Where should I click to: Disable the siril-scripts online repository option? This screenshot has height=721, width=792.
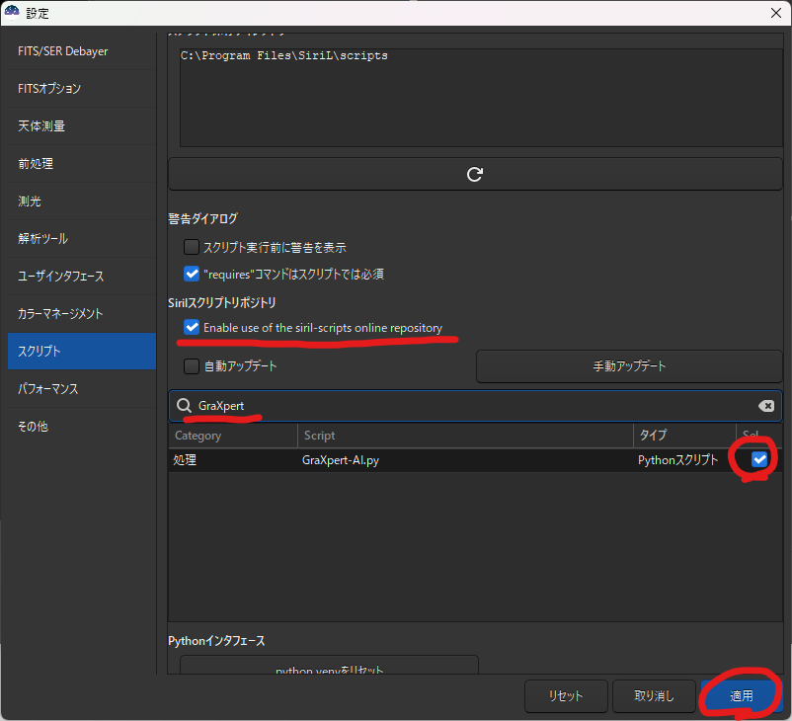tap(192, 327)
